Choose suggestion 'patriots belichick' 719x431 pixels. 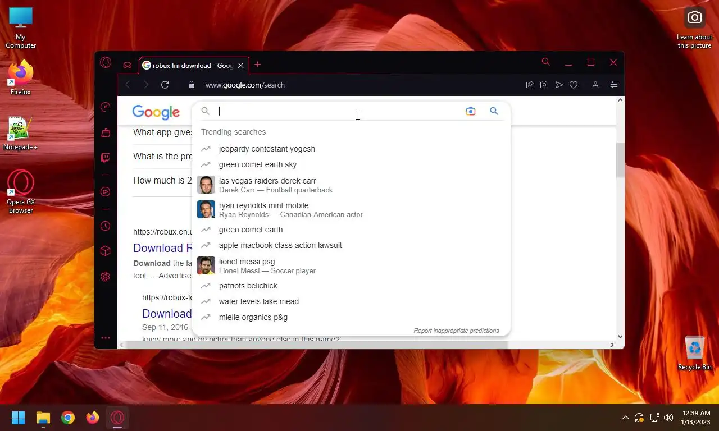point(351,286)
